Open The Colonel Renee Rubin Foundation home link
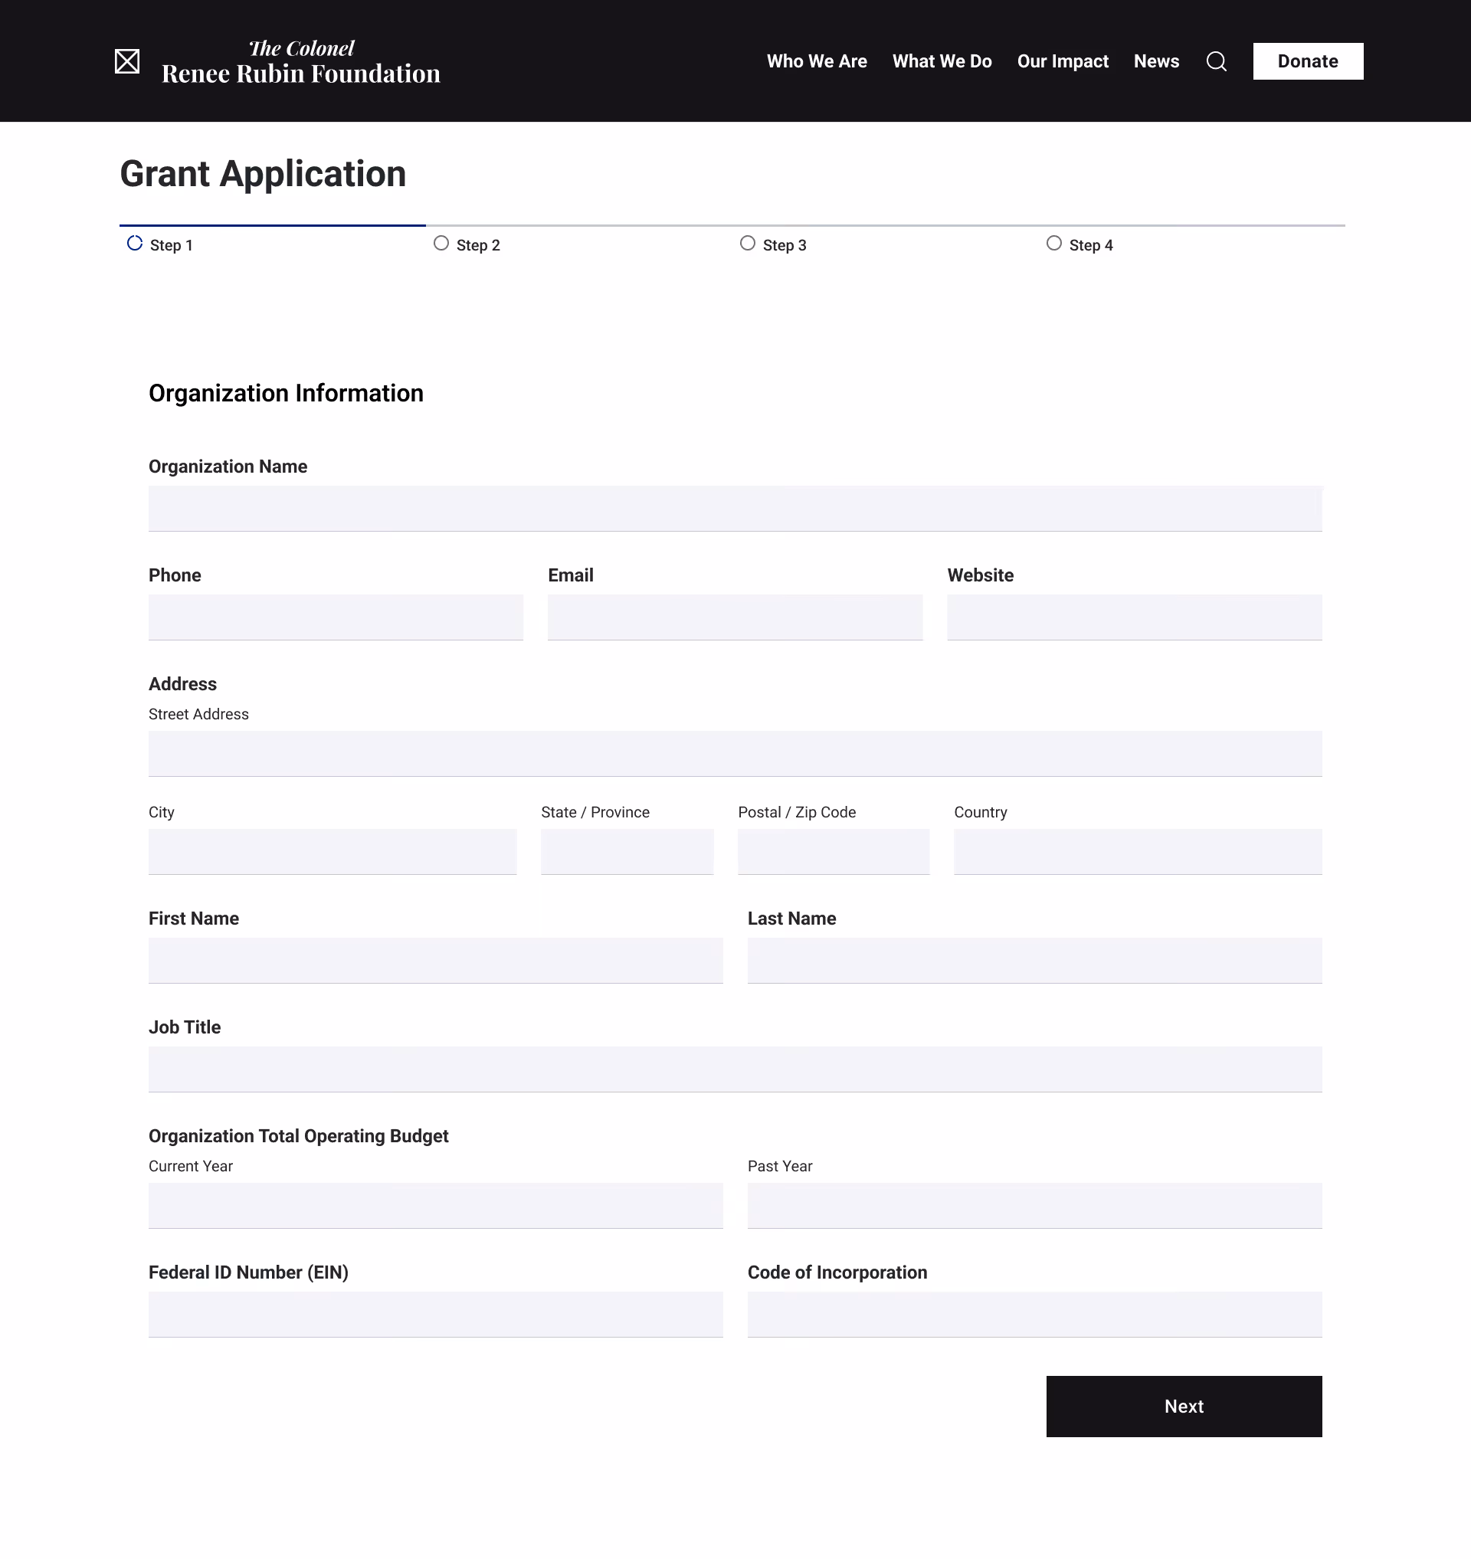 301,61
